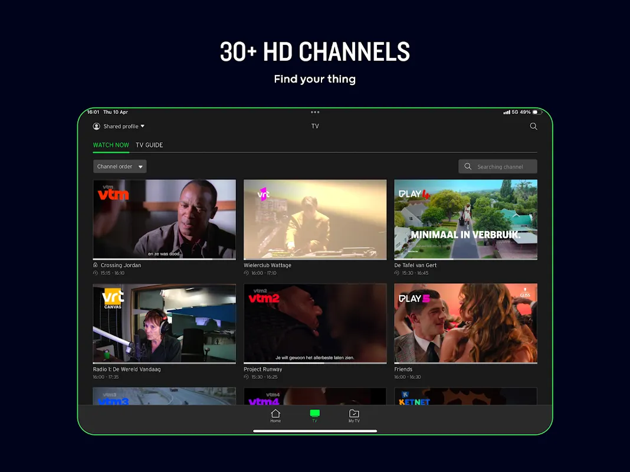Click the Project Runway title
The width and height of the screenshot is (630, 472).
tap(262, 369)
